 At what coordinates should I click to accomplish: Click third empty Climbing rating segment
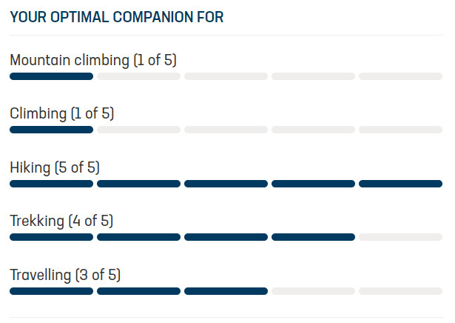(x=226, y=130)
